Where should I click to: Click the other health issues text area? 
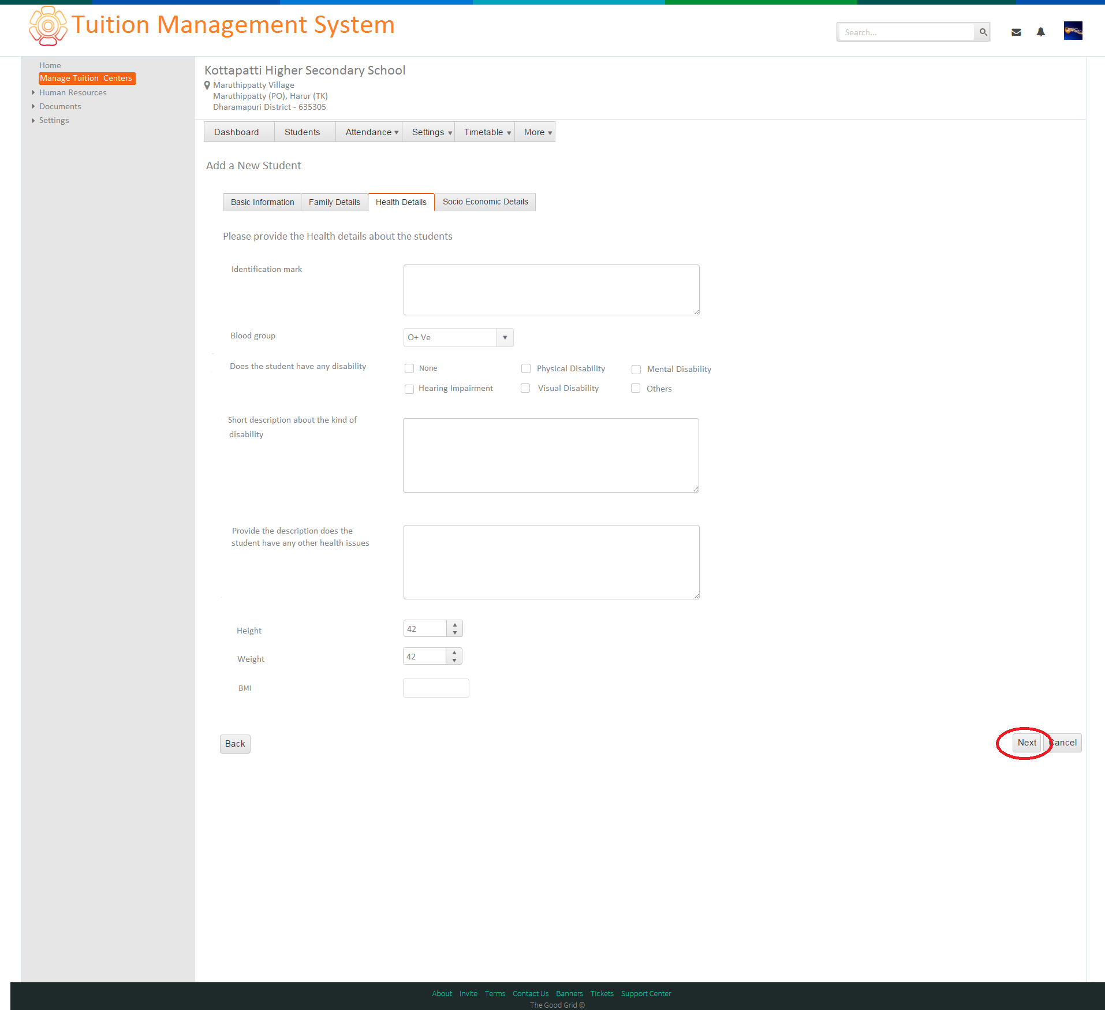[x=551, y=562]
